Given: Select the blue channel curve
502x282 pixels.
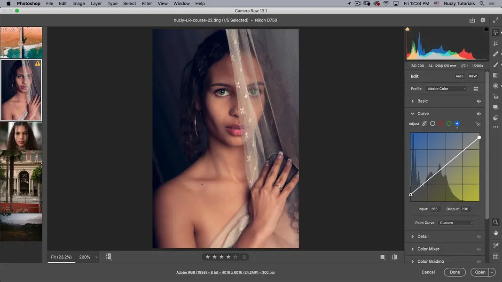Looking at the screenshot, I should 457,123.
